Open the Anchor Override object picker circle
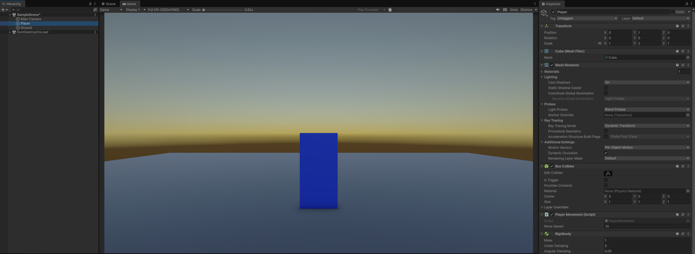695x254 pixels. (688, 115)
